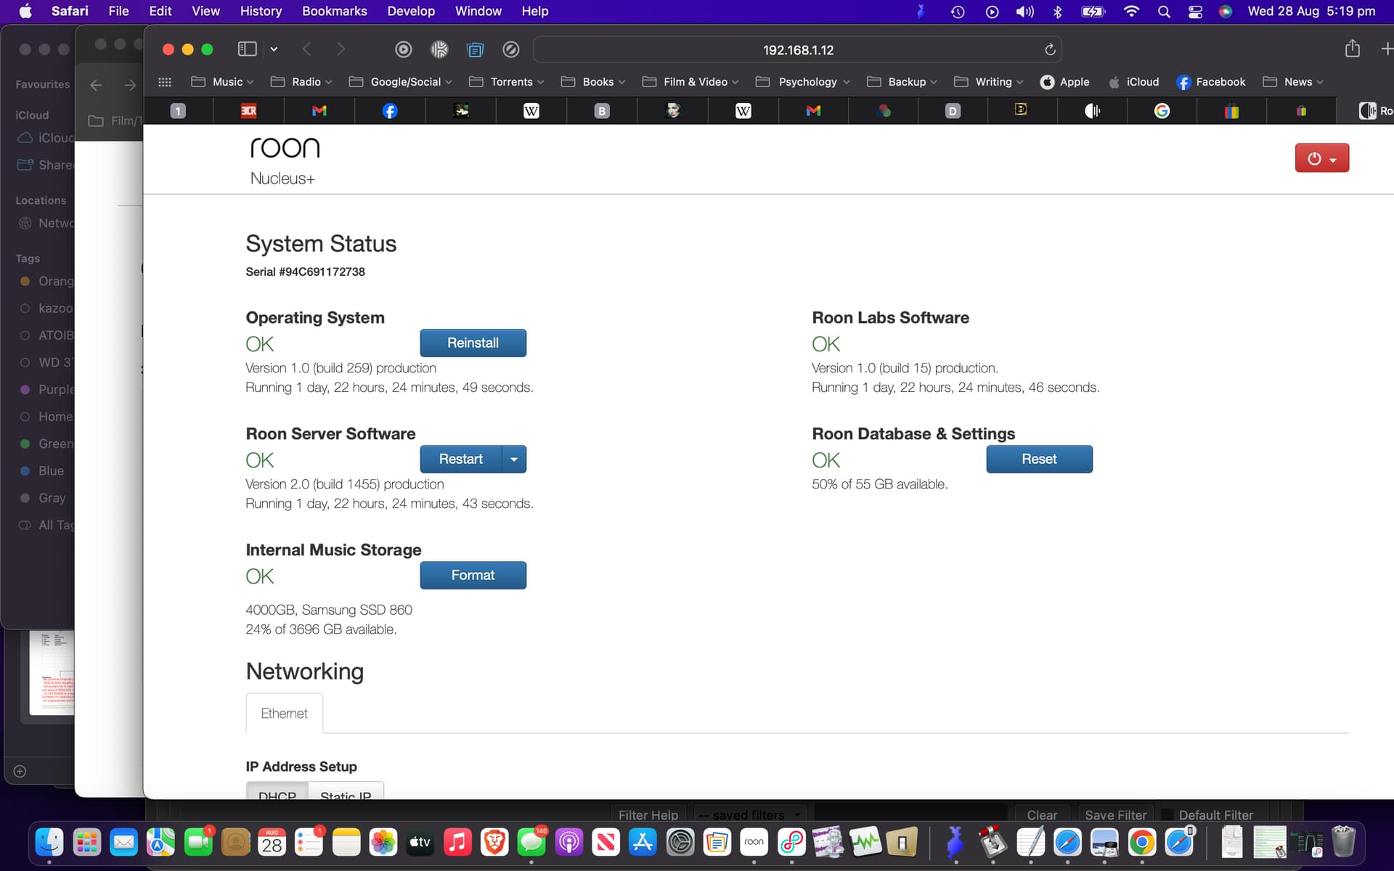This screenshot has width=1394, height=871.
Task: Switch to the Google tab
Action: [x=1162, y=110]
